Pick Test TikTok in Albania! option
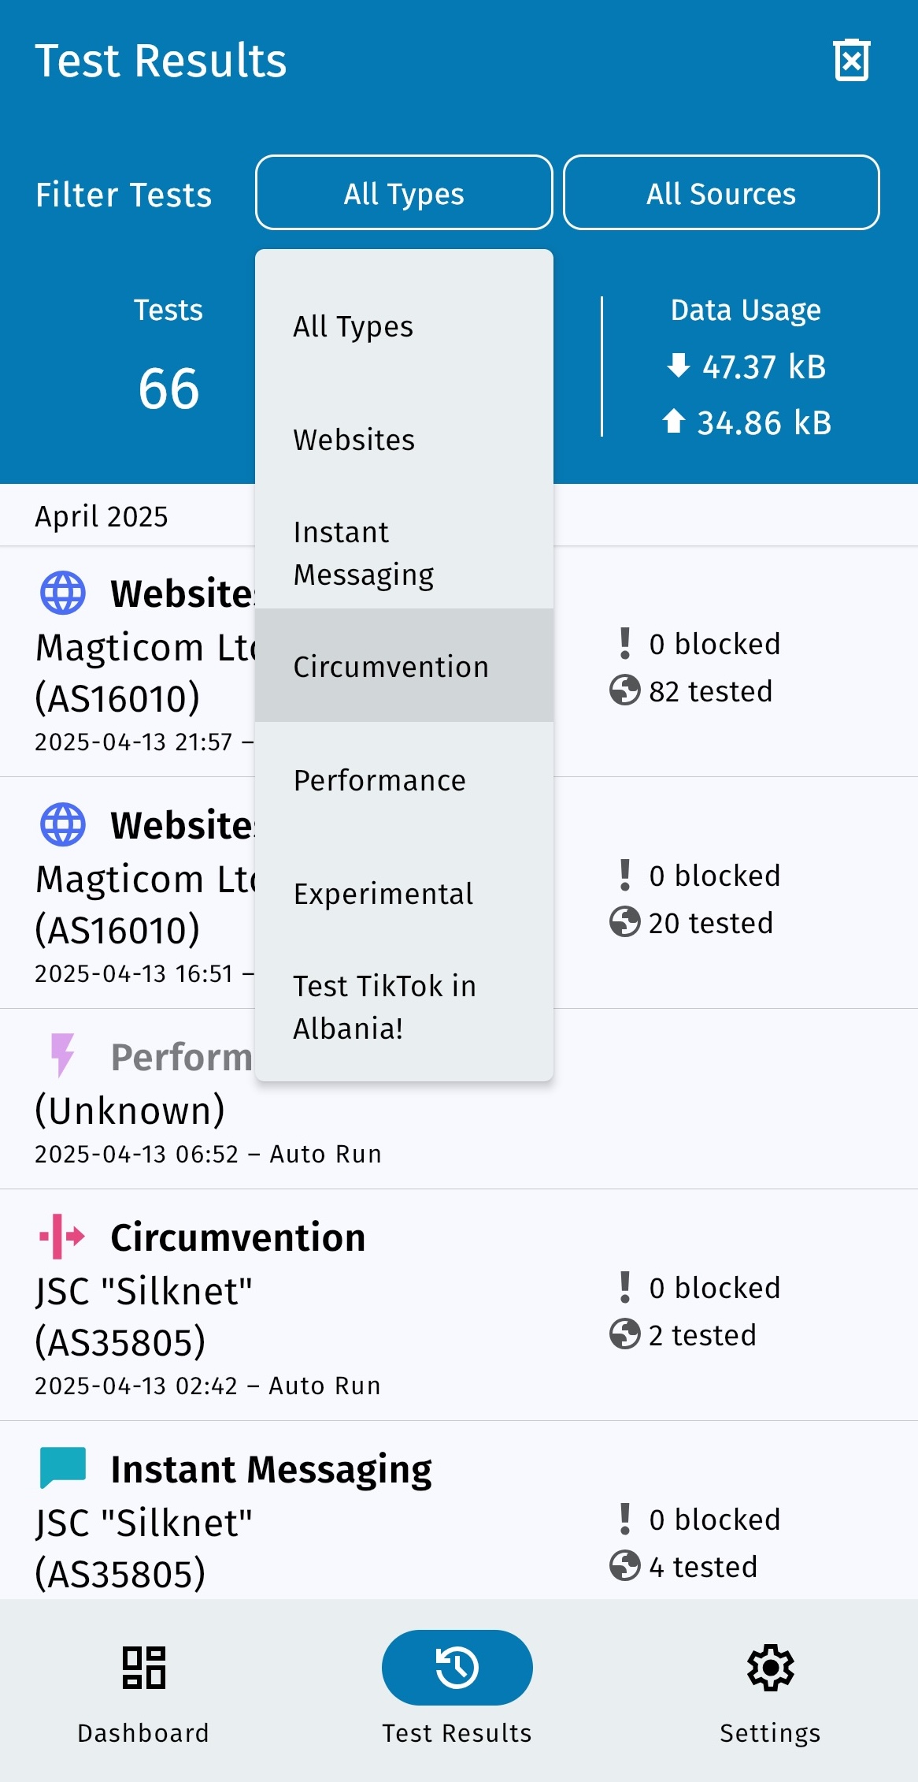Viewport: 918px width, 1782px height. click(385, 1006)
